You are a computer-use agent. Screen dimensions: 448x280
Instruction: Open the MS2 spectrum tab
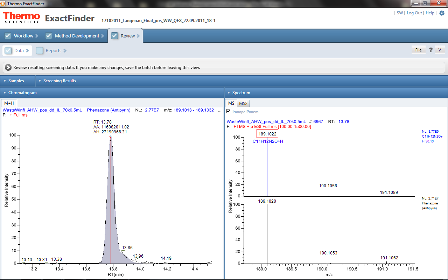[x=243, y=103]
